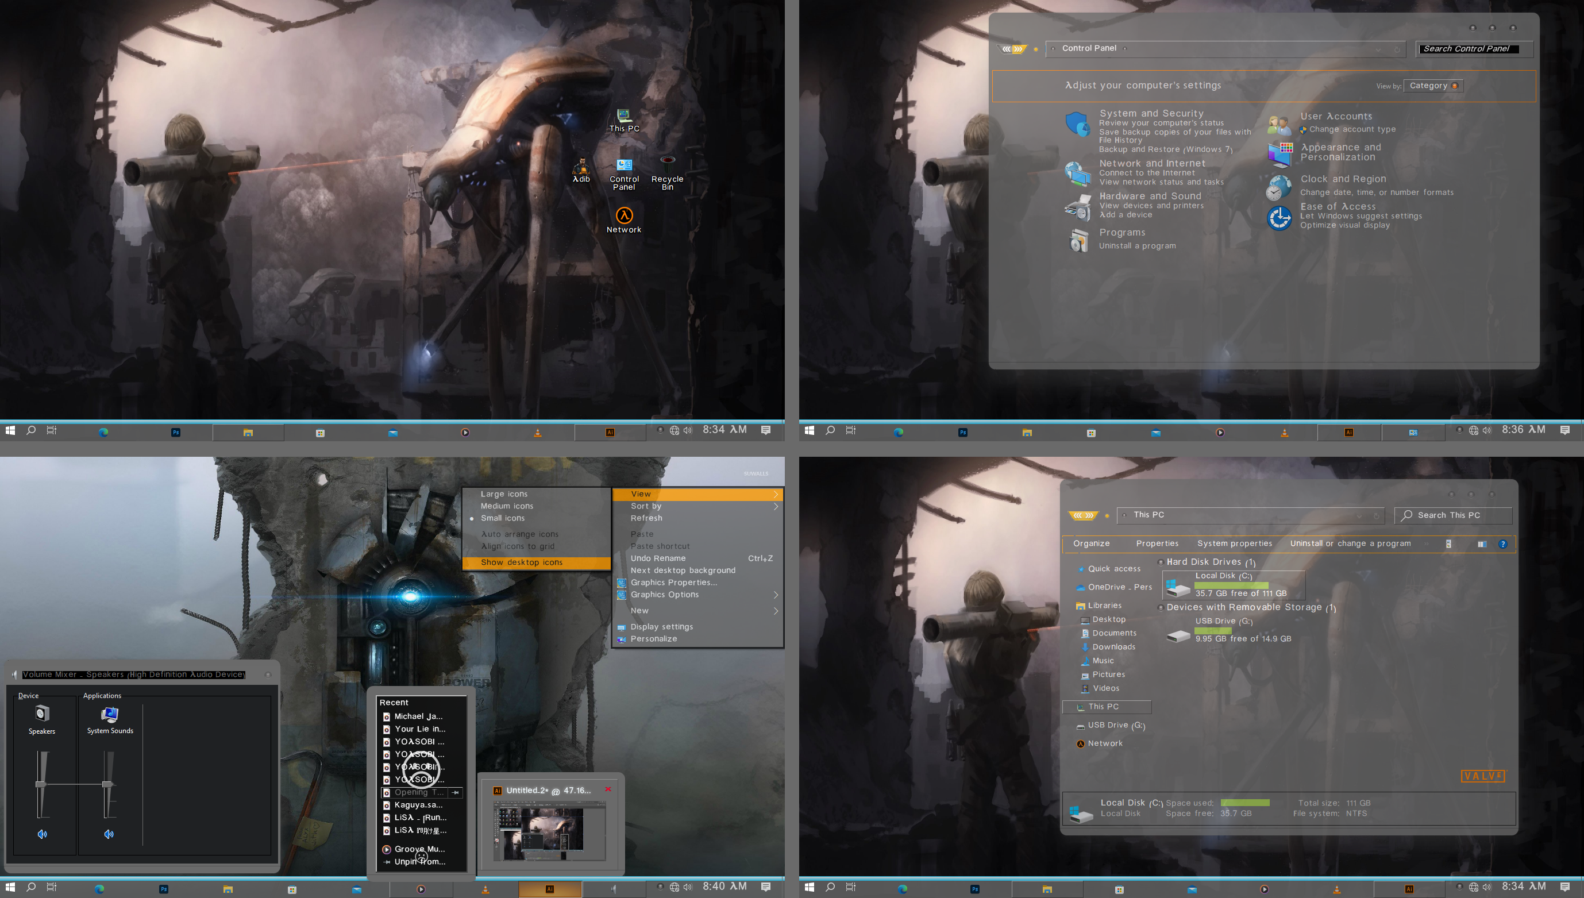Click the Illustrator icon on the 8:40 AM taskbar
1584x898 pixels.
click(549, 889)
